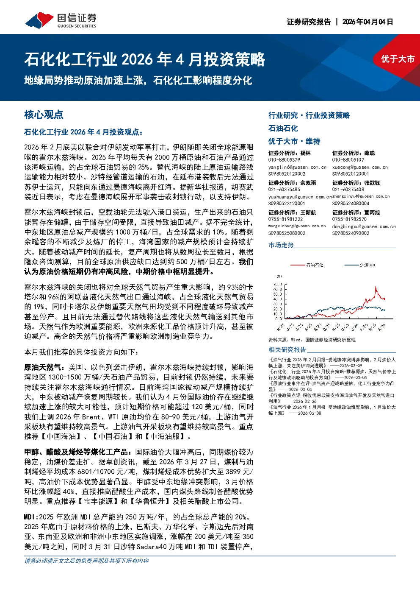Click the 石油石化 sector label in sidebar
The height and width of the screenshot is (595, 420).
283,128
